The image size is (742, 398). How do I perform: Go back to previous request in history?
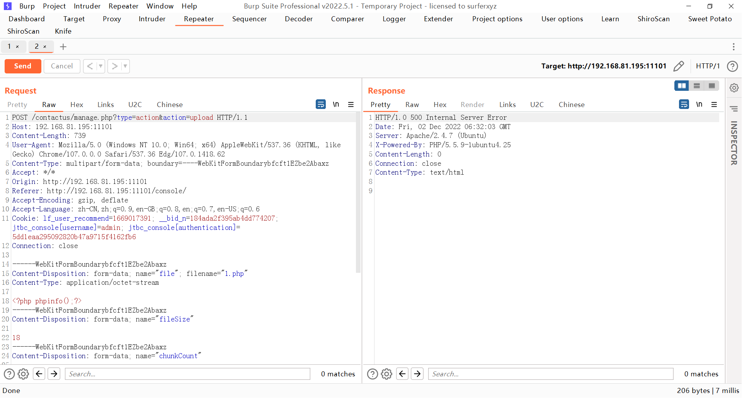coord(90,66)
